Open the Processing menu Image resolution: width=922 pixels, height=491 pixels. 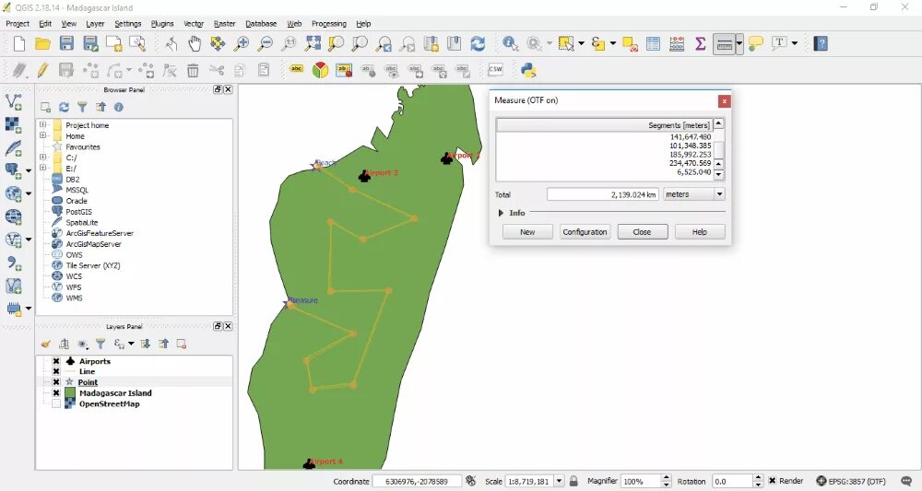tap(329, 24)
